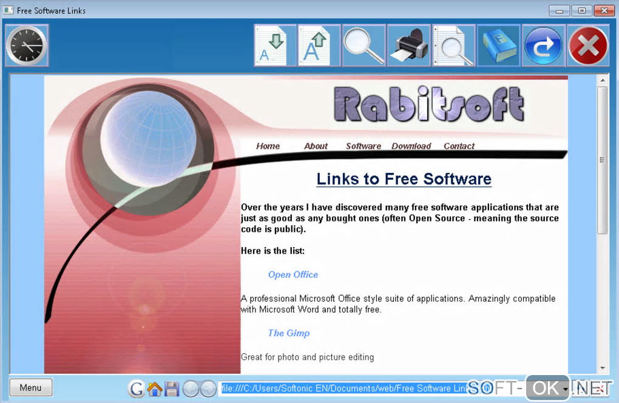Follow The Gimp link
Viewport: 619px width, 403px height.
coord(289,333)
